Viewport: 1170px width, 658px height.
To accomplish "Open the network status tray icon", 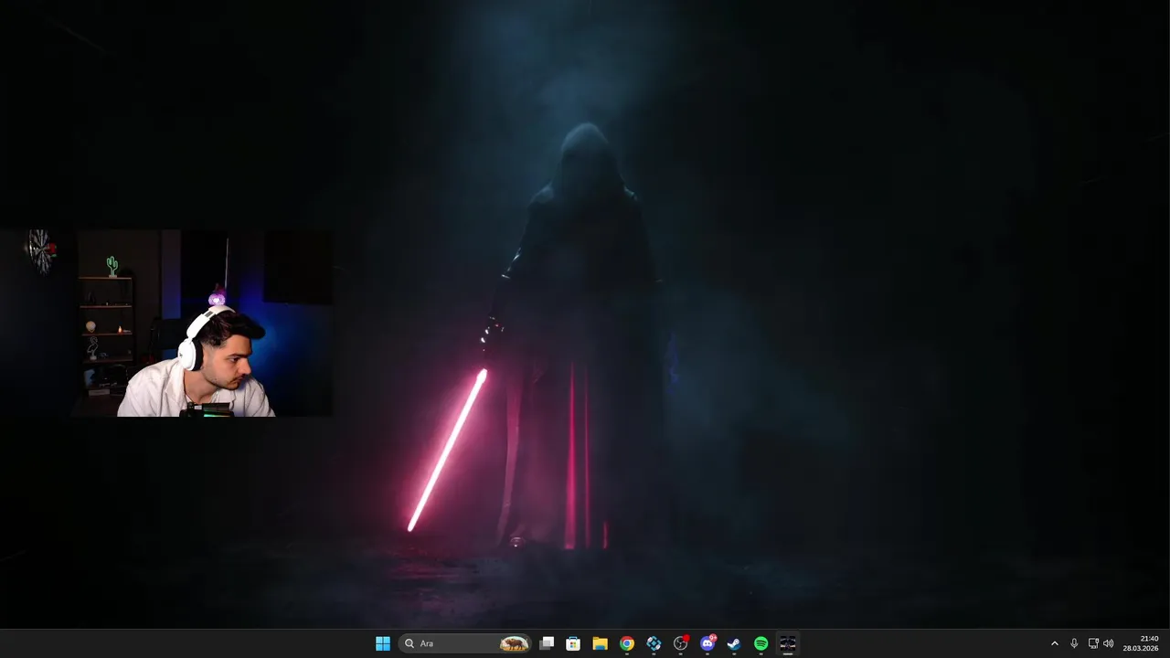I will click(1093, 643).
